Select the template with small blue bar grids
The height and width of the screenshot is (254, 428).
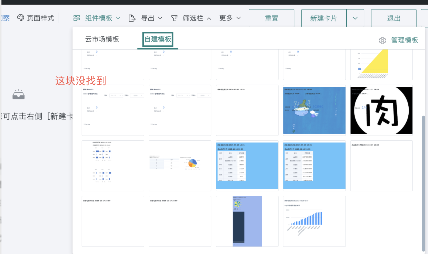point(113,166)
